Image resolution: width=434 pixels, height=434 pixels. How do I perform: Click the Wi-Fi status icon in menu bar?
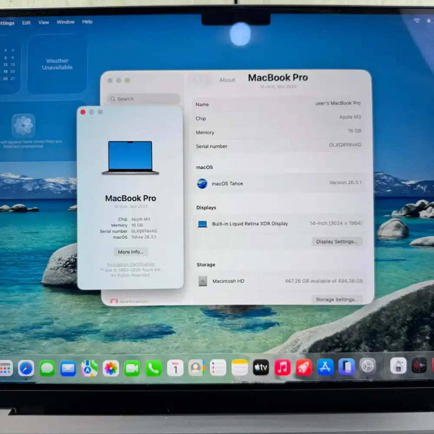(x=417, y=20)
